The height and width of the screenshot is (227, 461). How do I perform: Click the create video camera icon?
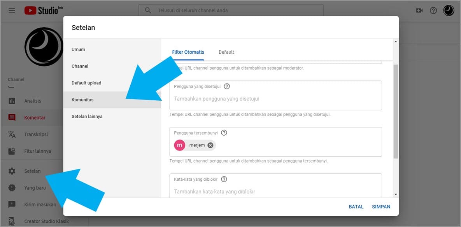coord(419,10)
